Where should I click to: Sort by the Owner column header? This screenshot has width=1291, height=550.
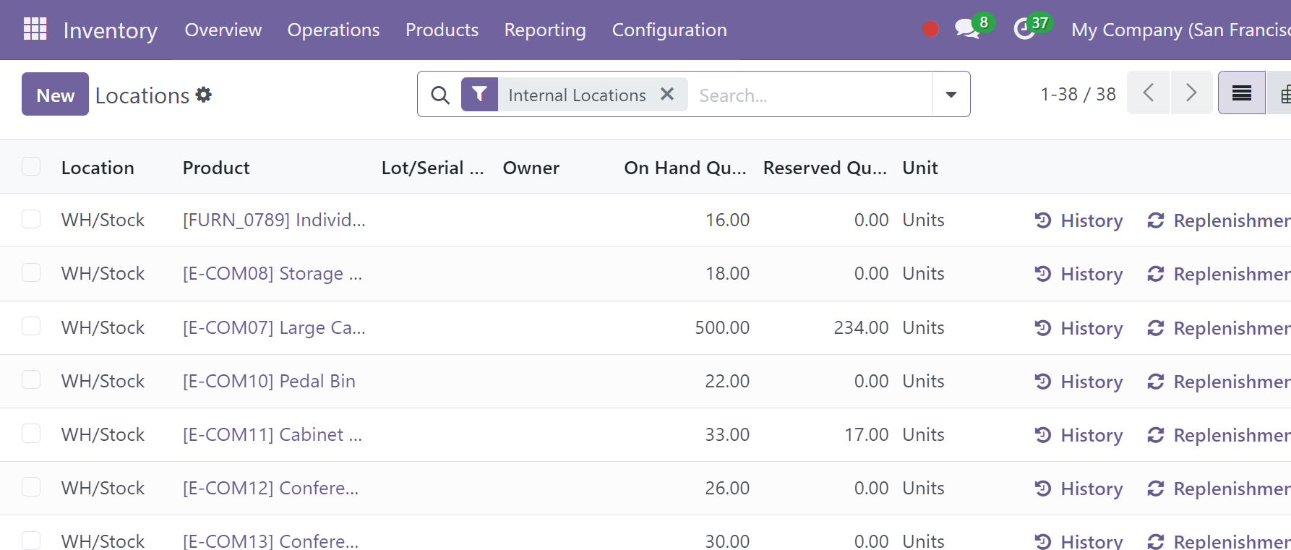tap(531, 168)
